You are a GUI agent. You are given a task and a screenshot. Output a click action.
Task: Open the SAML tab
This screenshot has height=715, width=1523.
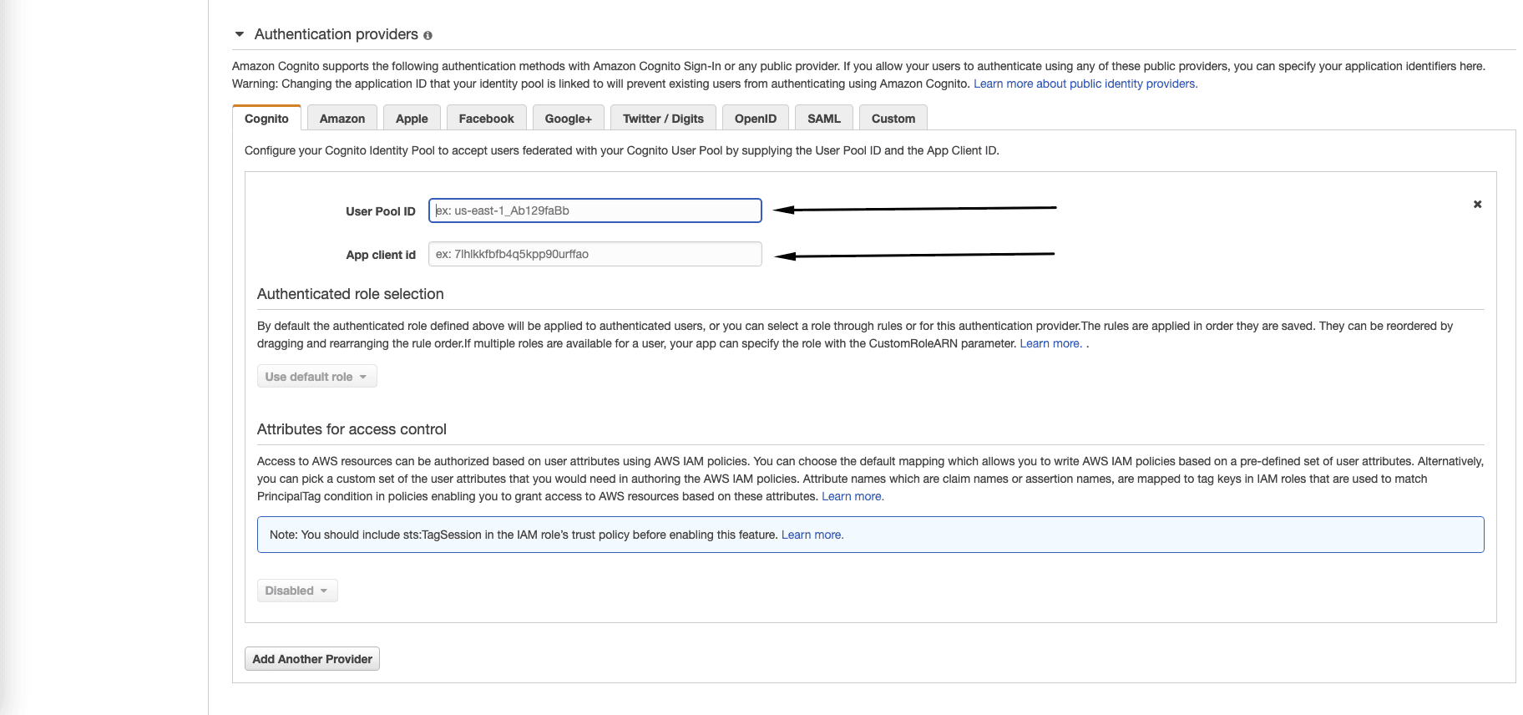tap(823, 119)
